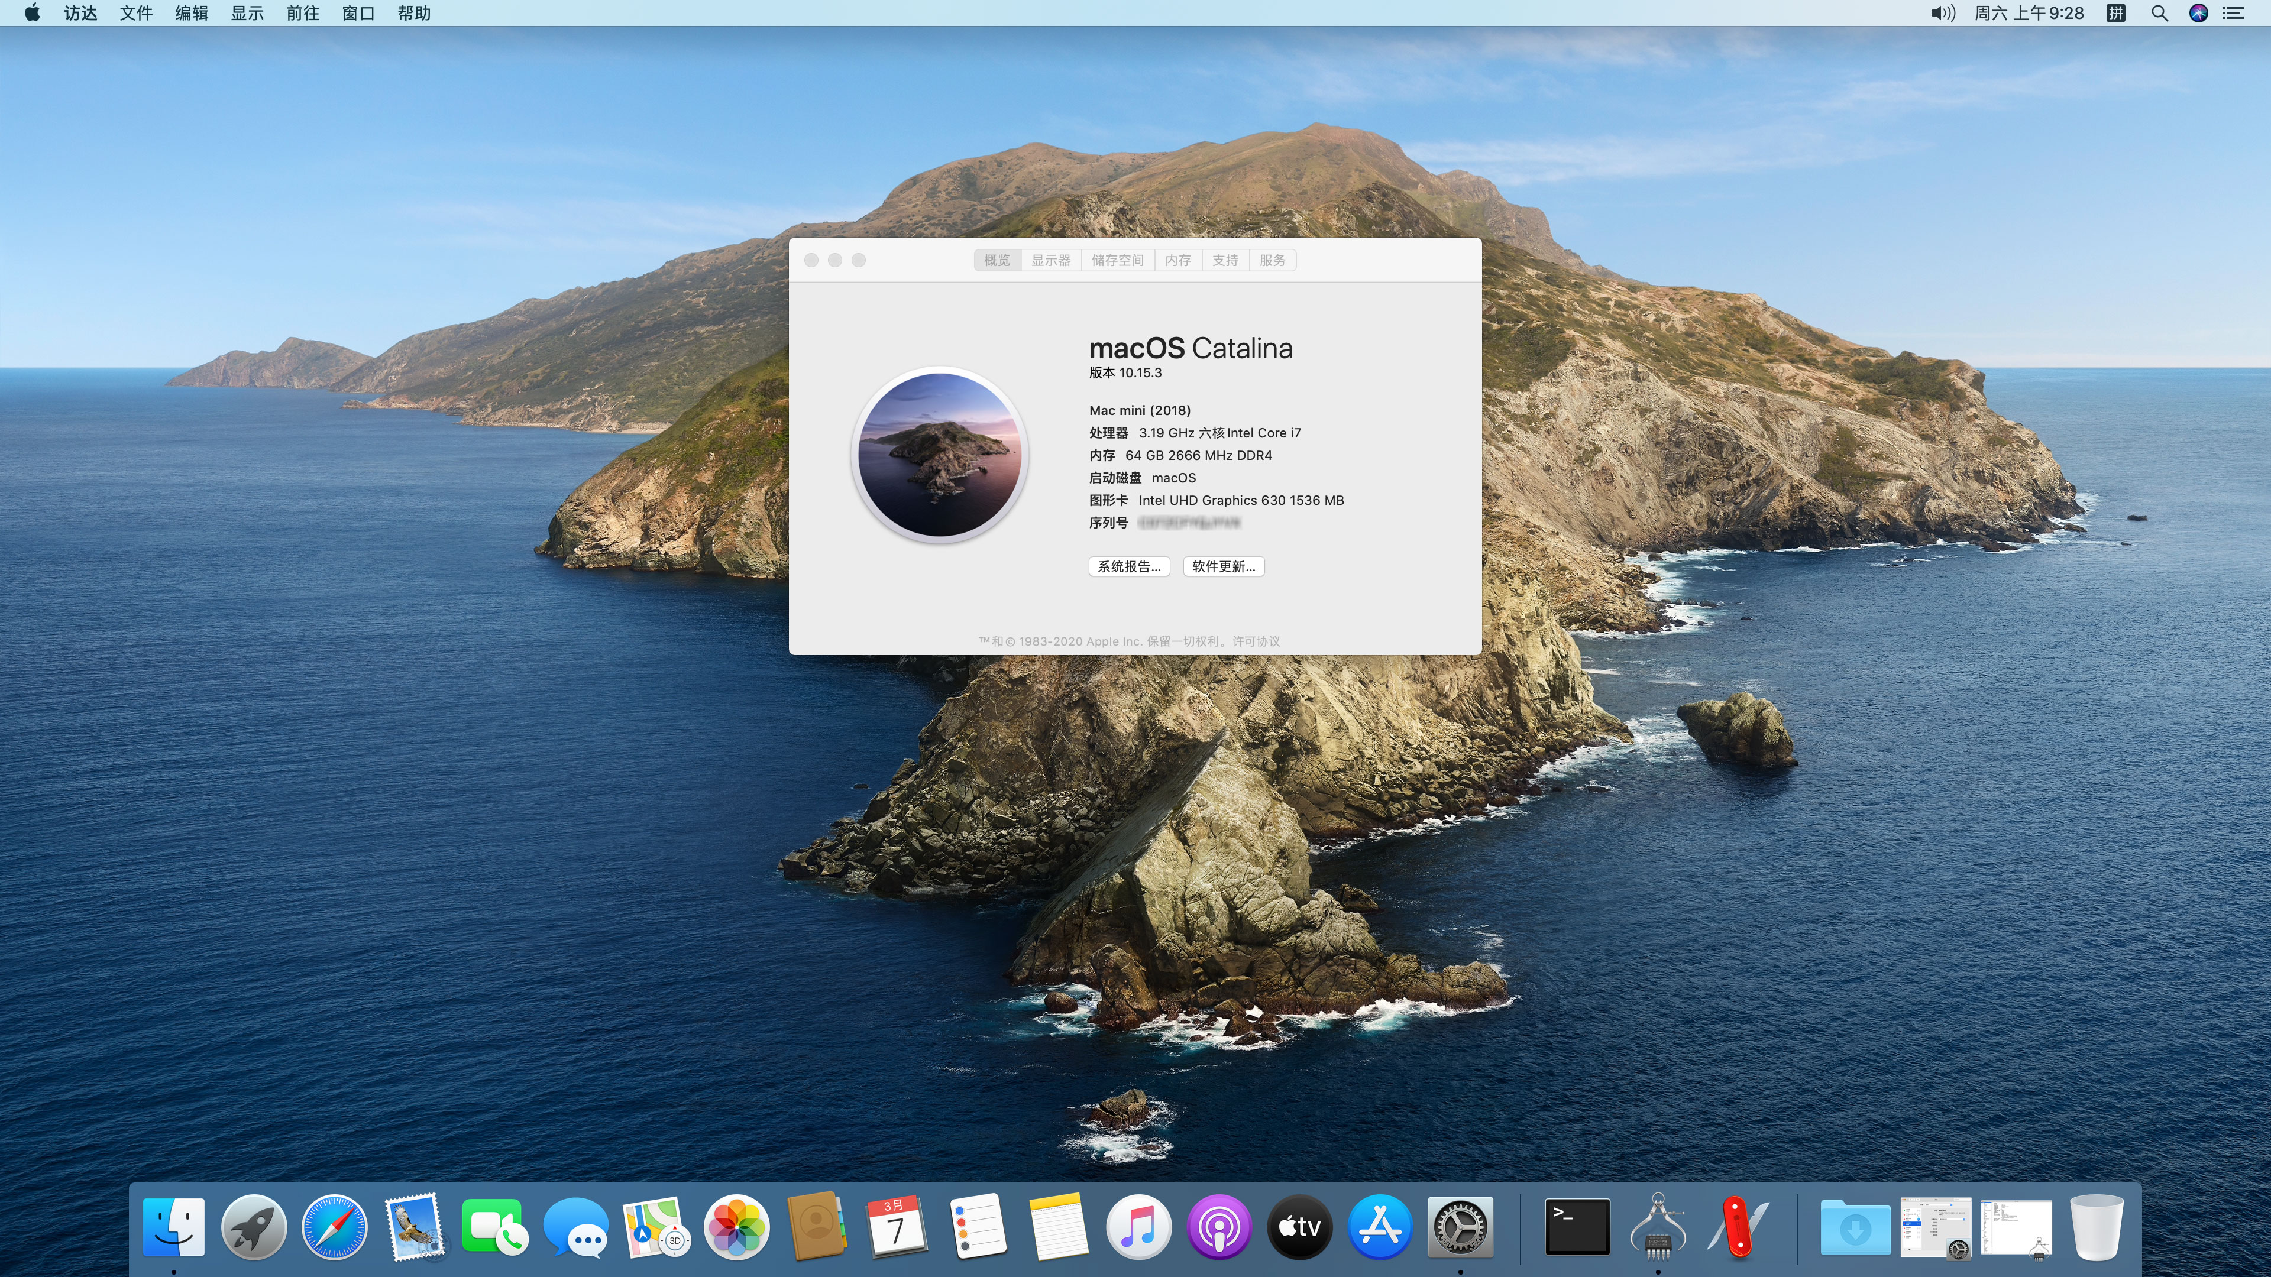Open Contacts book icon
Viewport: 2271px width, 1277px height.
[x=816, y=1226]
